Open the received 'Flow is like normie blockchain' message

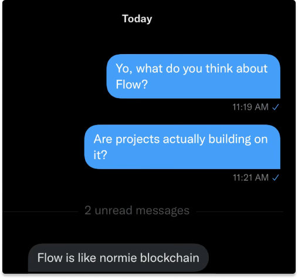tap(118, 257)
